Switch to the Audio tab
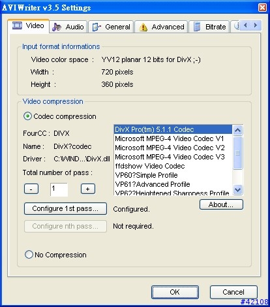The image size is (270, 307). click(68, 27)
